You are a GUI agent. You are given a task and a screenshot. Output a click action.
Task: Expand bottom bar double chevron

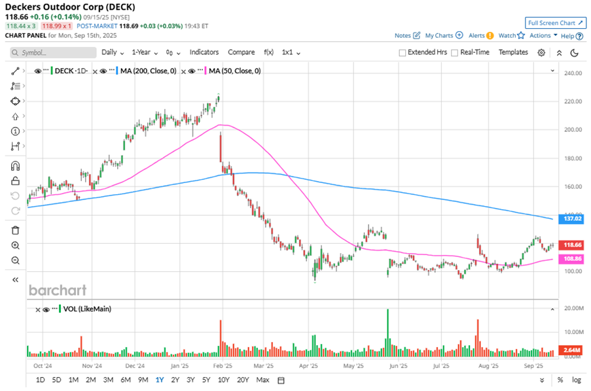pyautogui.click(x=542, y=380)
